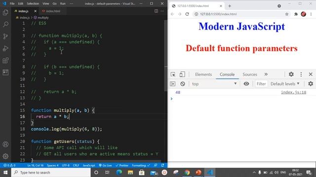Image resolution: width=316 pixels, height=177 pixels.
Task: Open the Selection menu
Action: 33,3
